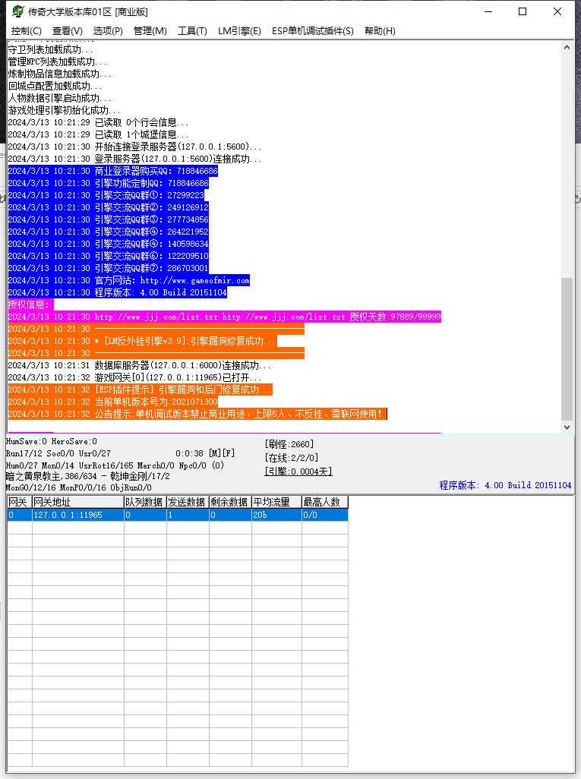581x779 pixels.
Task: Open the 选项(P) menu
Action: (108, 31)
